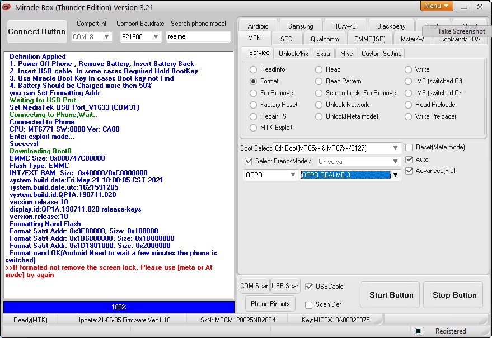
Task: Click the Key:MICBX19A00023975 status entry
Action: [x=335, y=320]
